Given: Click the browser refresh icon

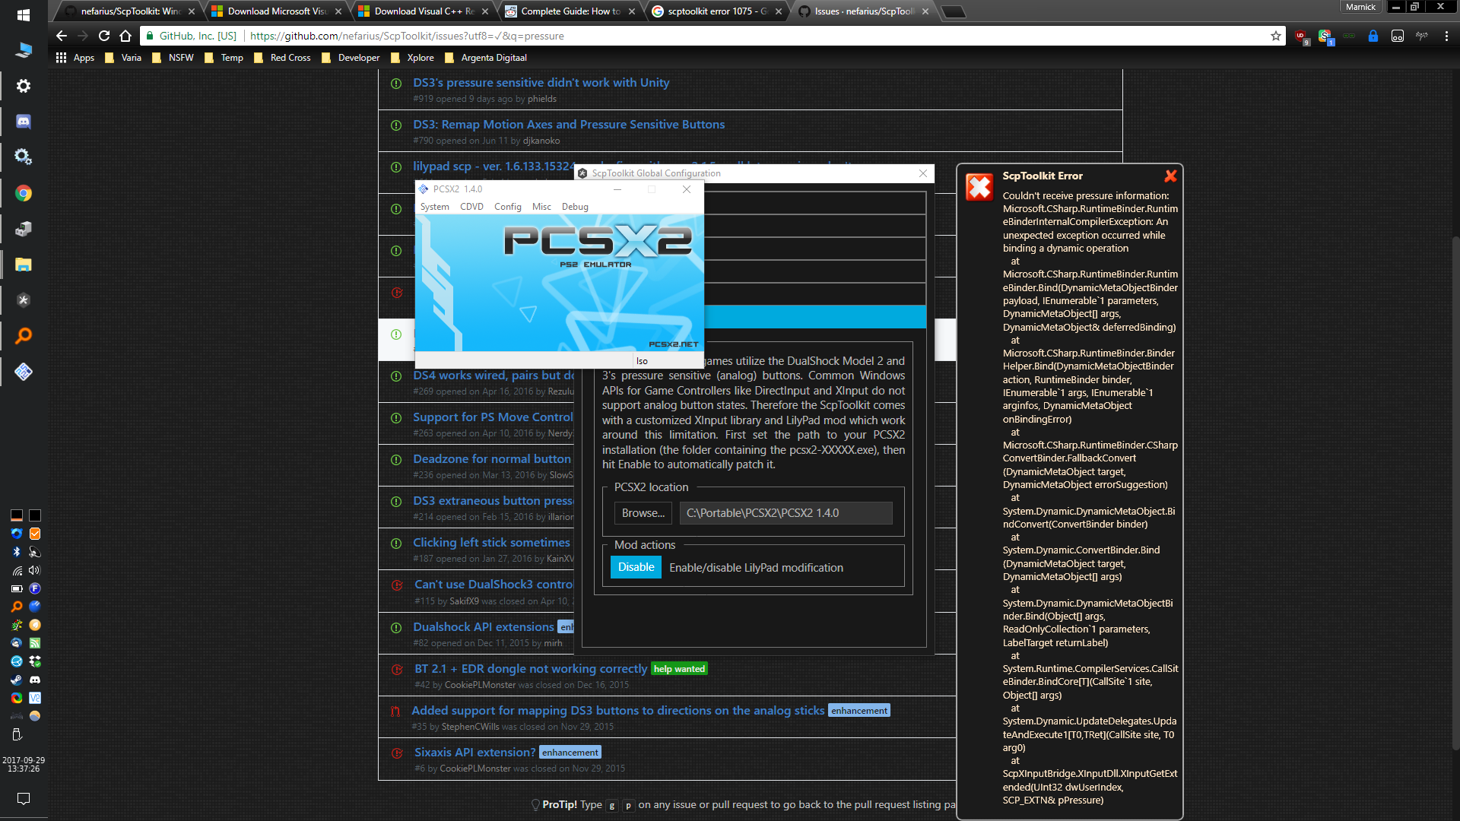Looking at the screenshot, I should (x=104, y=36).
